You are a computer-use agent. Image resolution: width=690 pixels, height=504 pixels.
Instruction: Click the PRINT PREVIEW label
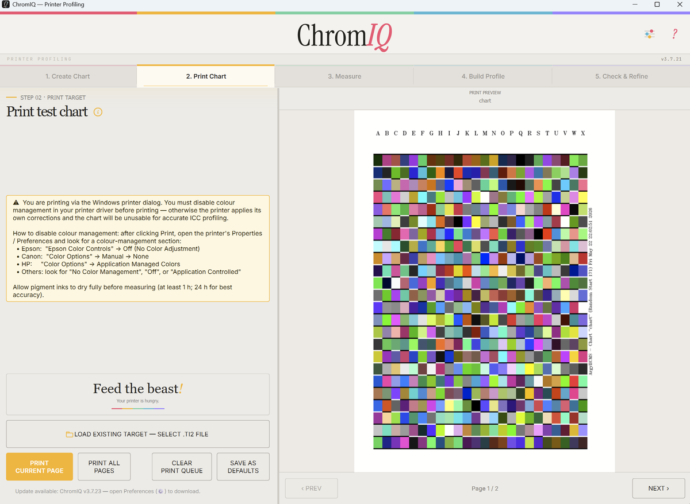[485, 92]
